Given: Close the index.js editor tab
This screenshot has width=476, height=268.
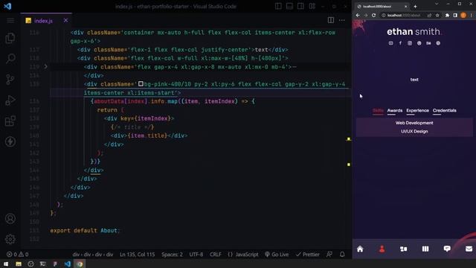Looking at the screenshot, I should [x=66, y=20].
